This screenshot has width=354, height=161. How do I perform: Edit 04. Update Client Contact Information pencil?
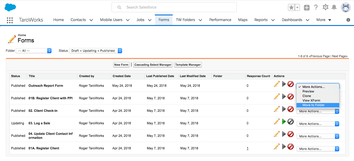[x=277, y=134]
